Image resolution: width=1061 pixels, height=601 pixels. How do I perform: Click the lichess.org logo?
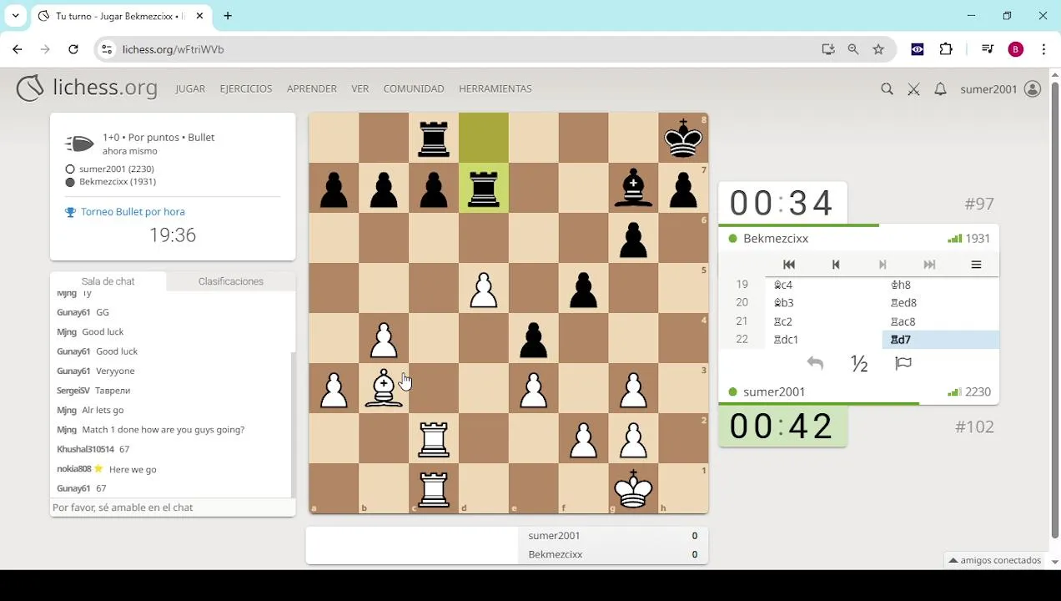[87, 88]
